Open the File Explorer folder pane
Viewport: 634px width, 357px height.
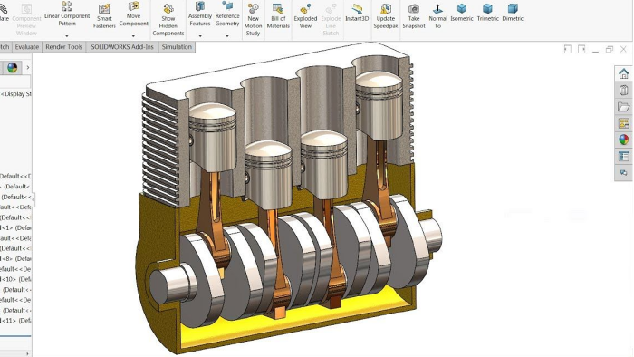pos(623,107)
